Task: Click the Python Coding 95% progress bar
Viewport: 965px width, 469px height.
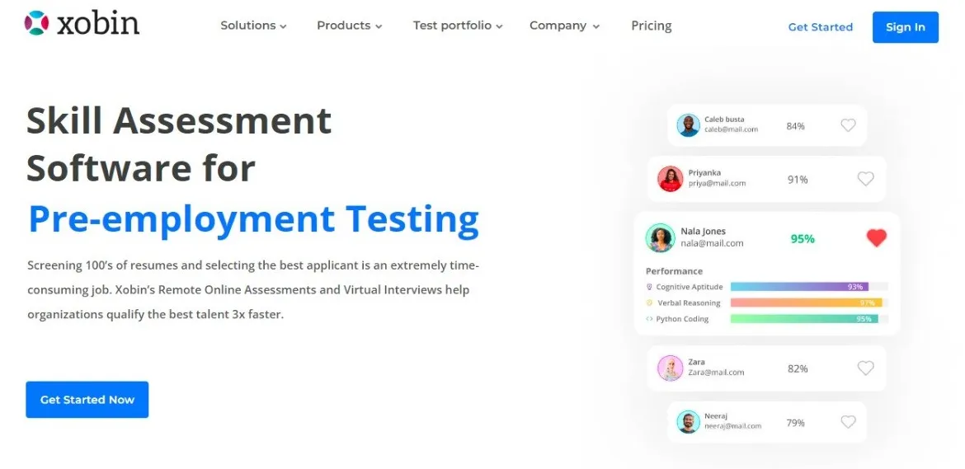Action: point(808,318)
